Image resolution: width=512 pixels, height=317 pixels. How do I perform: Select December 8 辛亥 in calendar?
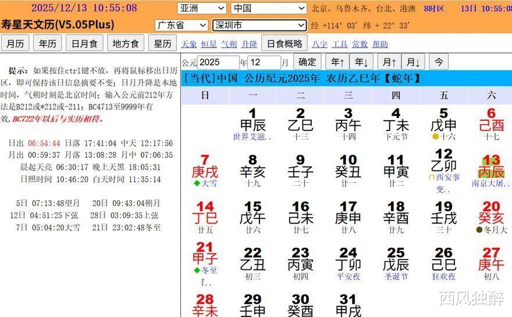pyautogui.click(x=253, y=170)
